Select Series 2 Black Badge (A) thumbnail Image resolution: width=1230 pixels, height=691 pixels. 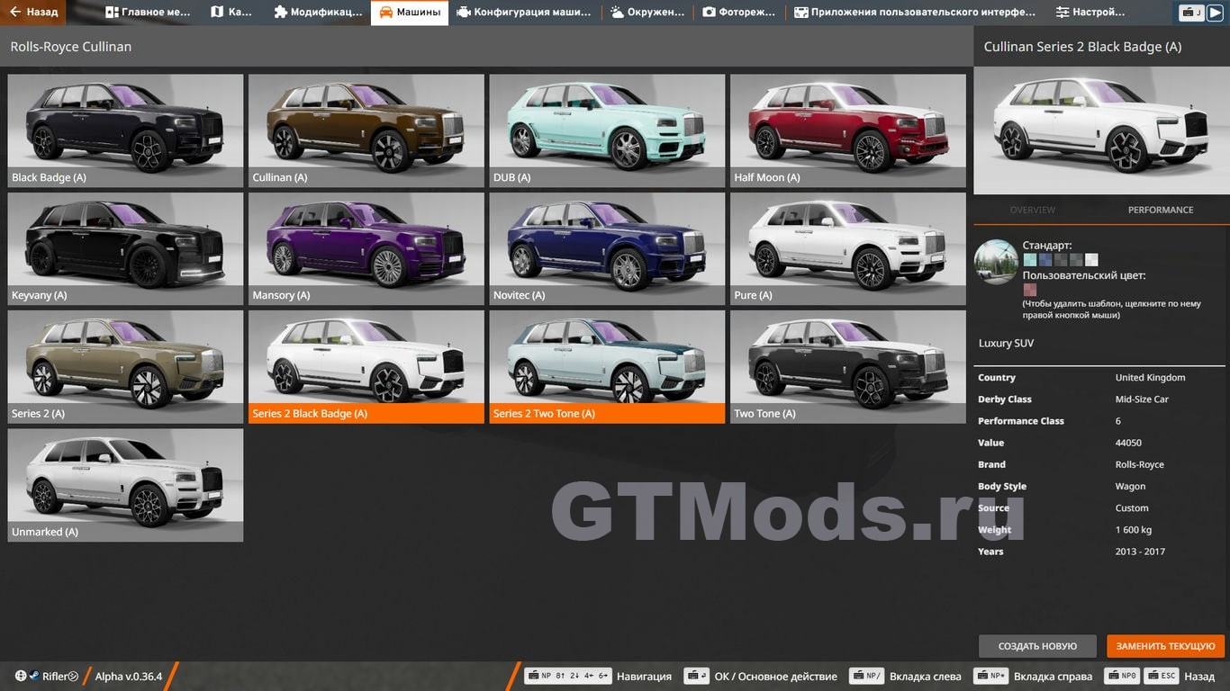366,366
